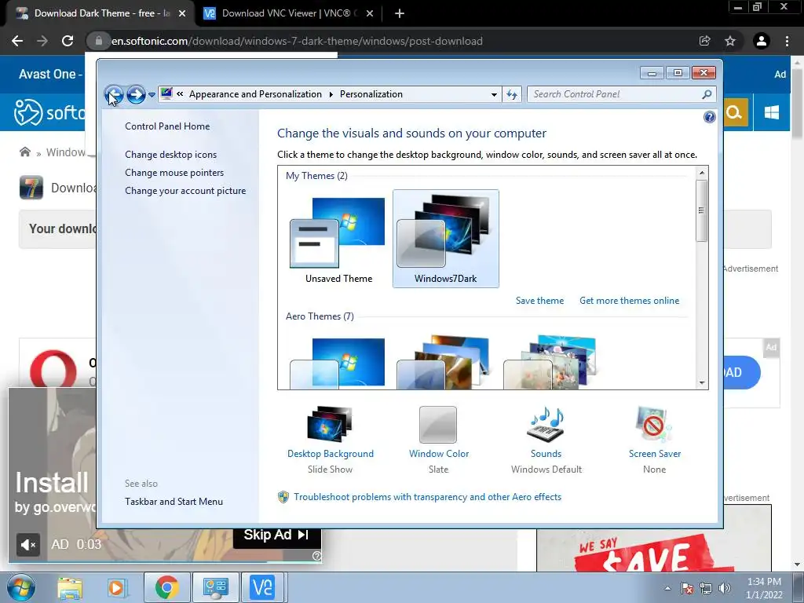
Task: Go back with Control Panel back arrow
Action: click(114, 94)
